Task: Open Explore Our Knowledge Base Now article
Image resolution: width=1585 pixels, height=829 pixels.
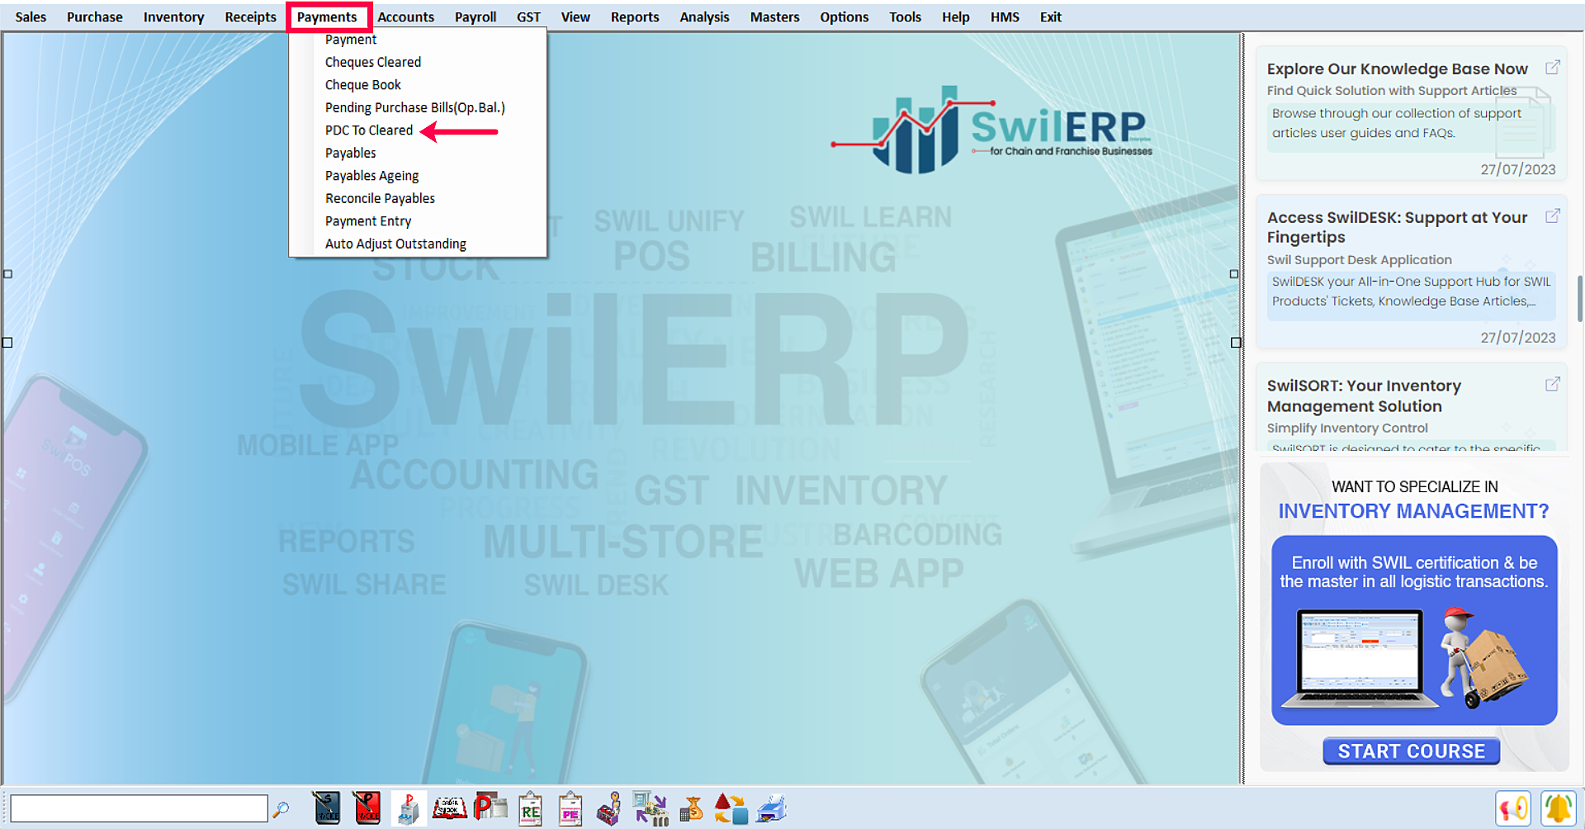Action: [1397, 69]
